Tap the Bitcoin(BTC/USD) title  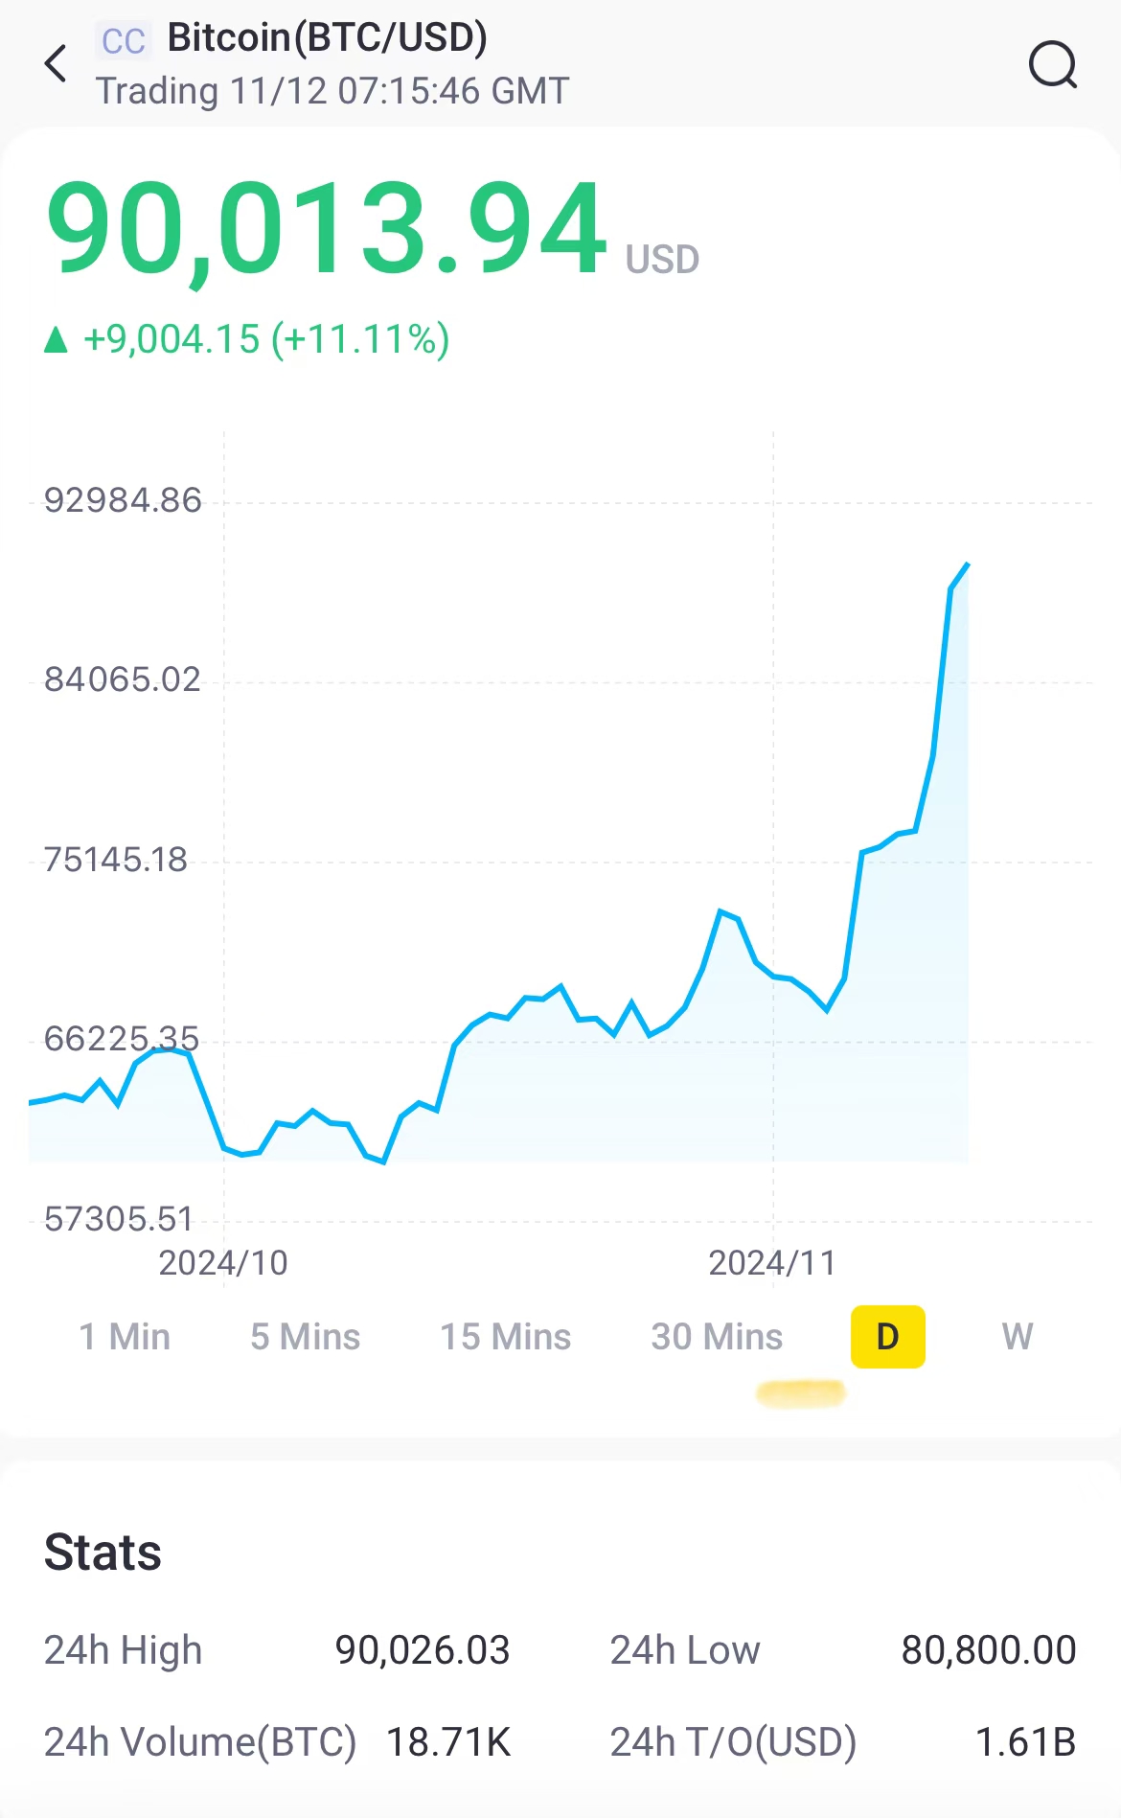328,38
